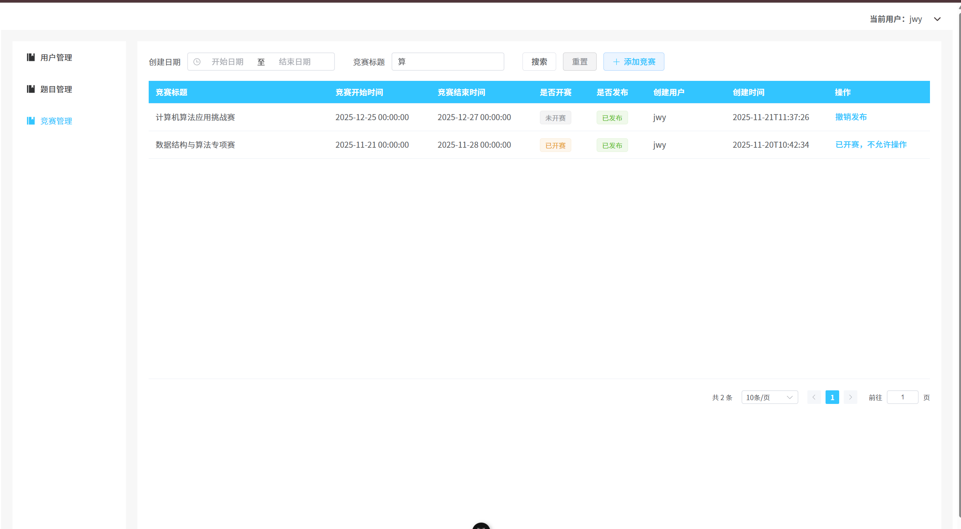The height and width of the screenshot is (529, 961).
Task: Click the 前往 page jump input
Action: (902, 398)
